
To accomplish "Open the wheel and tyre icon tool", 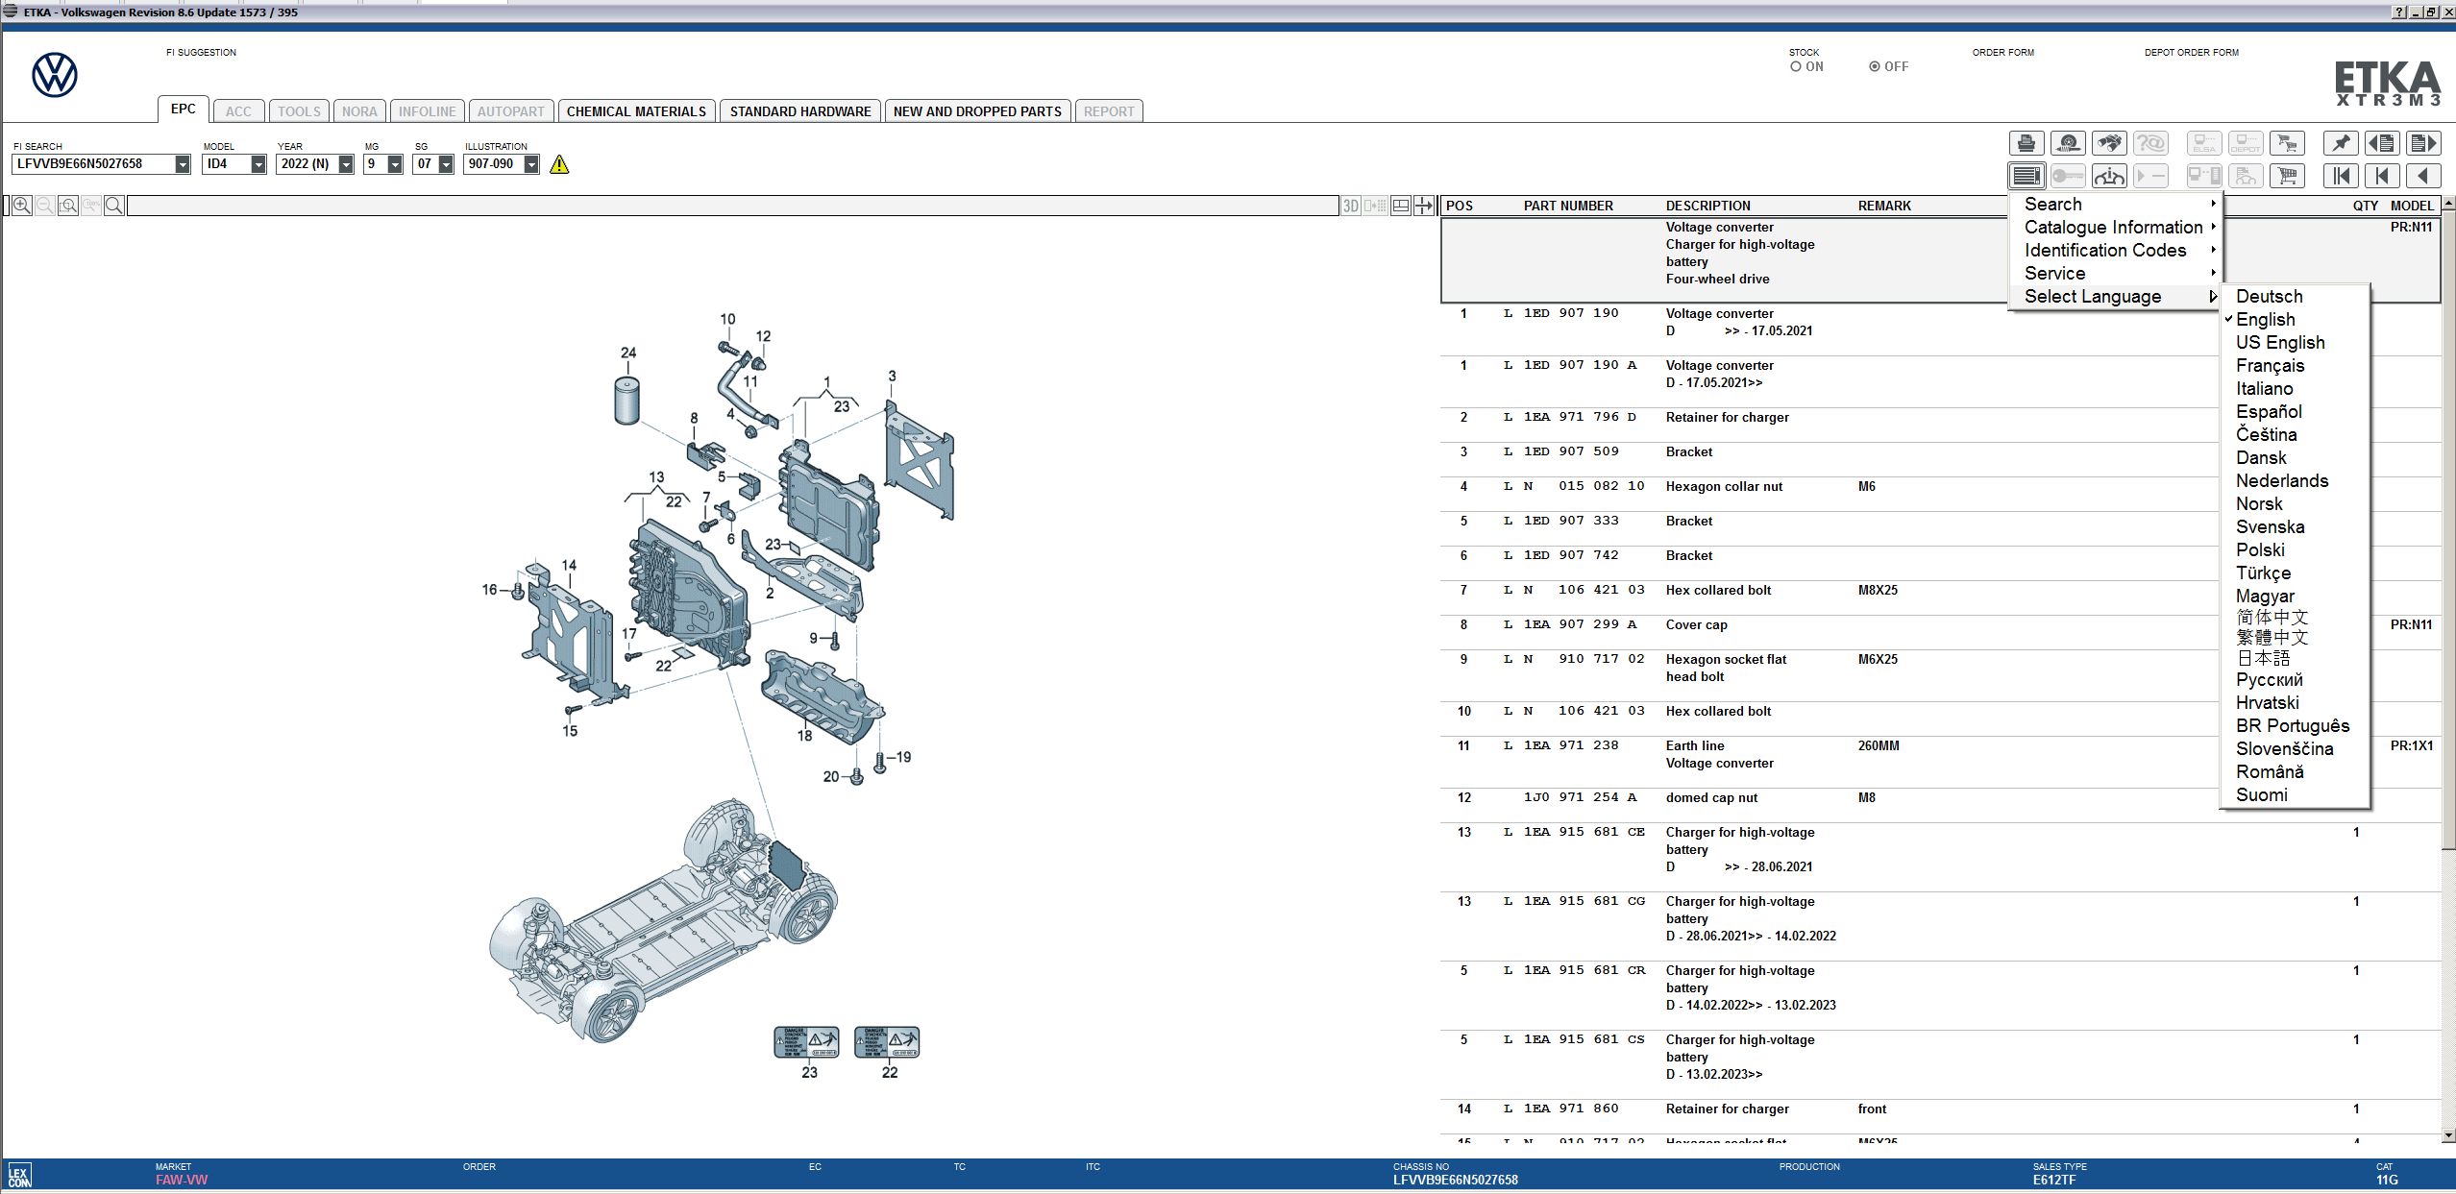I will tap(2068, 143).
